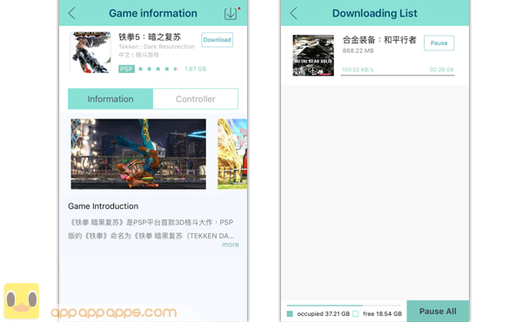Switch to the Controller tab
The height and width of the screenshot is (322, 522).
click(x=196, y=99)
